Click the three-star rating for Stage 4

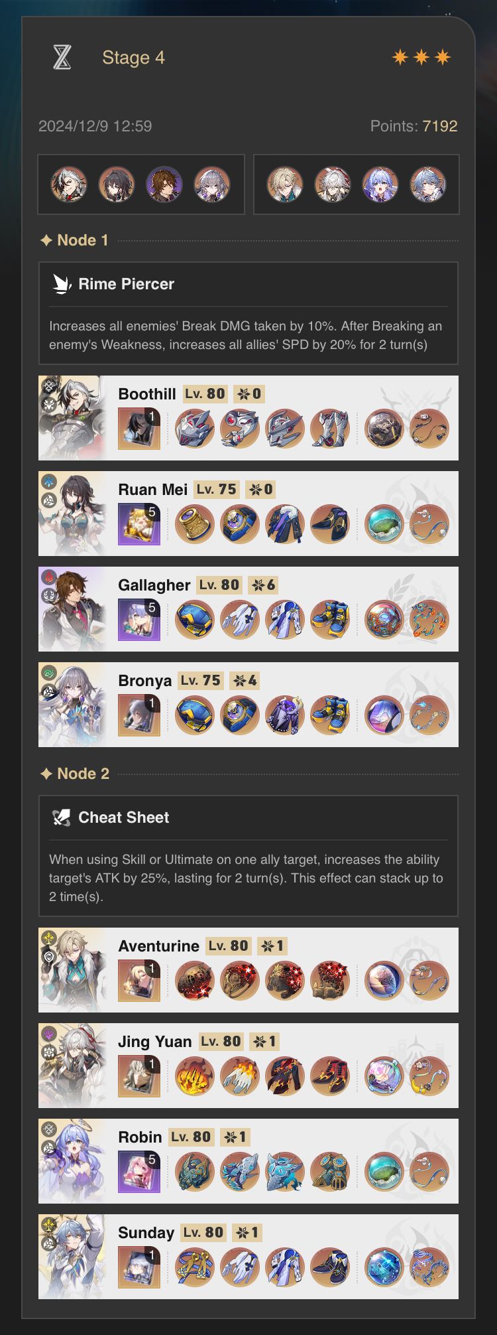point(421,57)
